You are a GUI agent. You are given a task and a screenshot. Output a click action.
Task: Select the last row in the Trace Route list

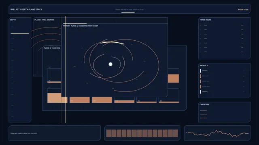point(221,52)
